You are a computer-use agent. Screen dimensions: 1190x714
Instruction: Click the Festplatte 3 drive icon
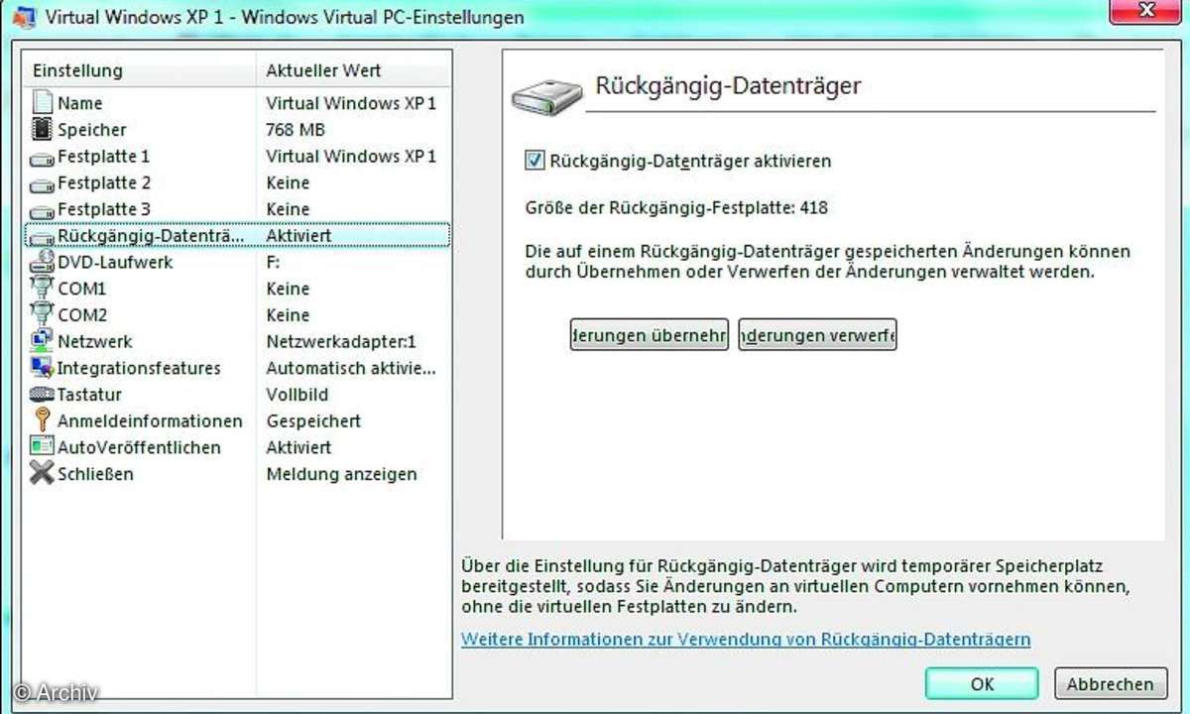click(x=42, y=211)
